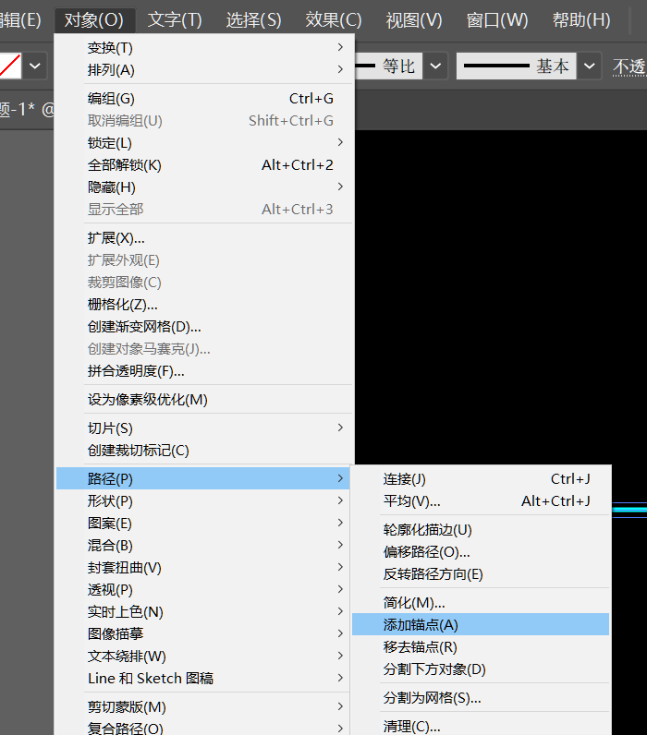
Task: Choose 轮廓化描边(U) entry
Action: pos(481,530)
